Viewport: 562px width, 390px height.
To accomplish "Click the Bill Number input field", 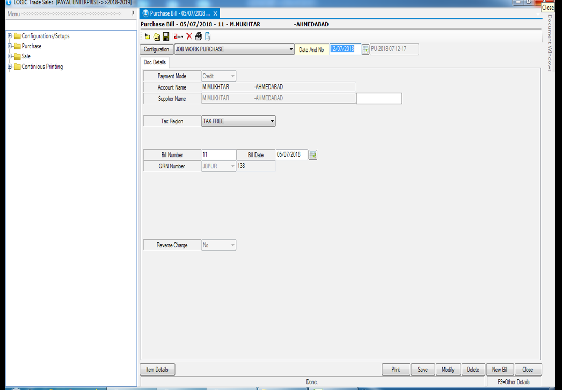I will pos(218,155).
